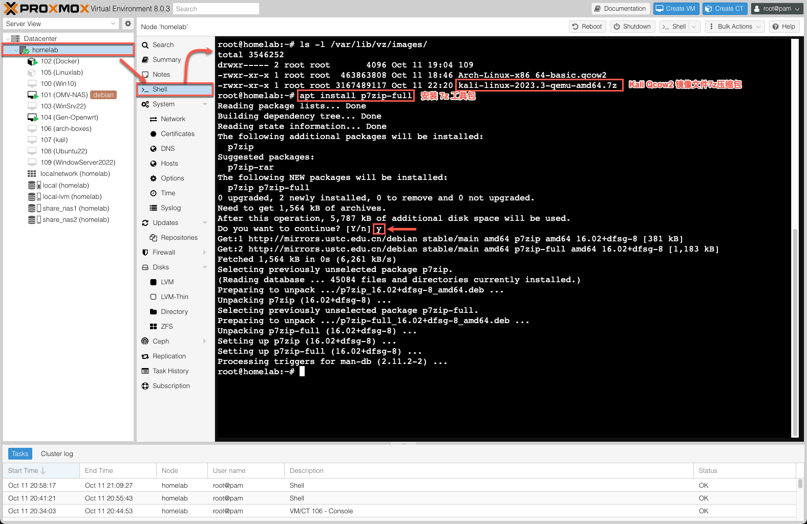Click the Summary book icon
Image resolution: width=807 pixels, height=524 pixels.
[145, 60]
